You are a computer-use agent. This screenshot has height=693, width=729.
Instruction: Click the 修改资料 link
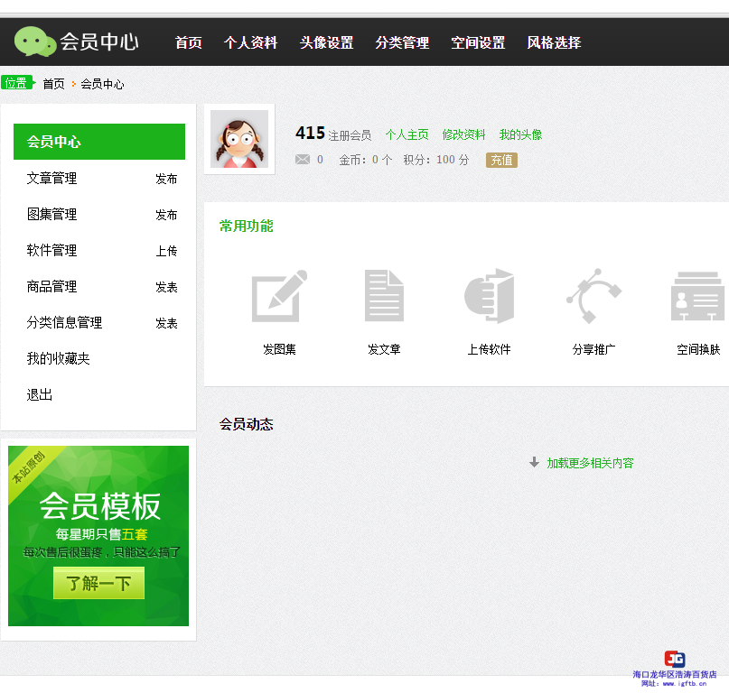click(x=463, y=134)
